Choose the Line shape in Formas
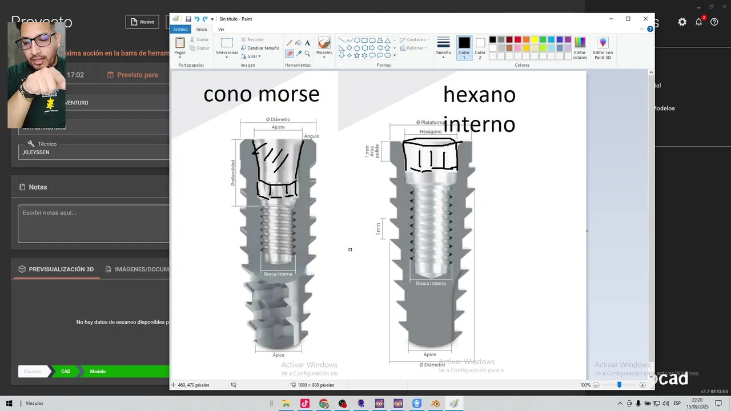Viewport: 731px width, 411px height. coord(342,41)
